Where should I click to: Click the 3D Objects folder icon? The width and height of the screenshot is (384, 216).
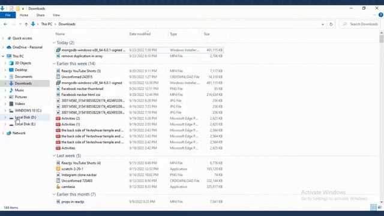[11, 63]
